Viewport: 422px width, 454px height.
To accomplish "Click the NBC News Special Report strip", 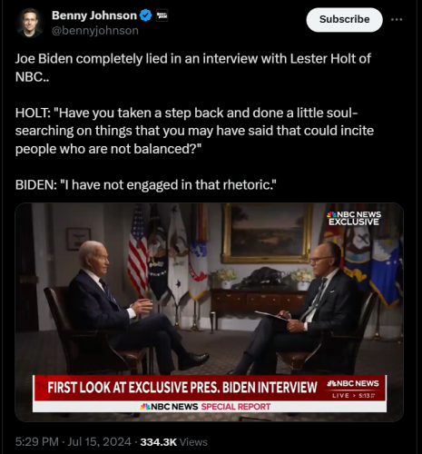I will click(x=210, y=407).
